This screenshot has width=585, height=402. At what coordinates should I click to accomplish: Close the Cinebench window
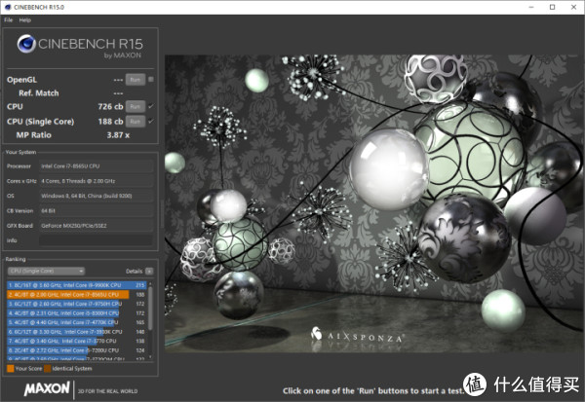coord(574,7)
